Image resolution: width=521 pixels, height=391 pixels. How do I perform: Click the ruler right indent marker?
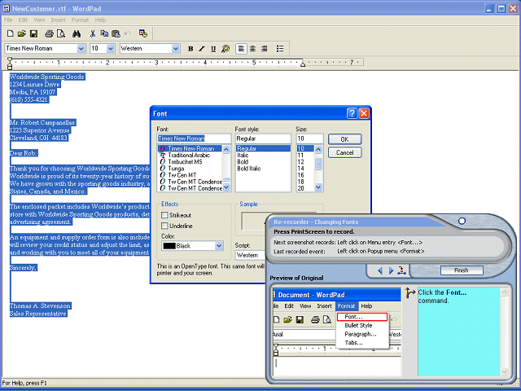tap(303, 64)
